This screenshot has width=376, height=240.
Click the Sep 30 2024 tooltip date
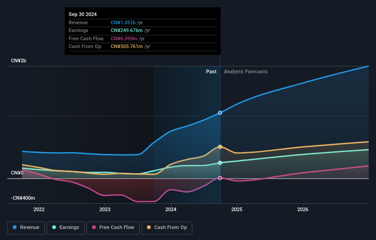point(82,14)
